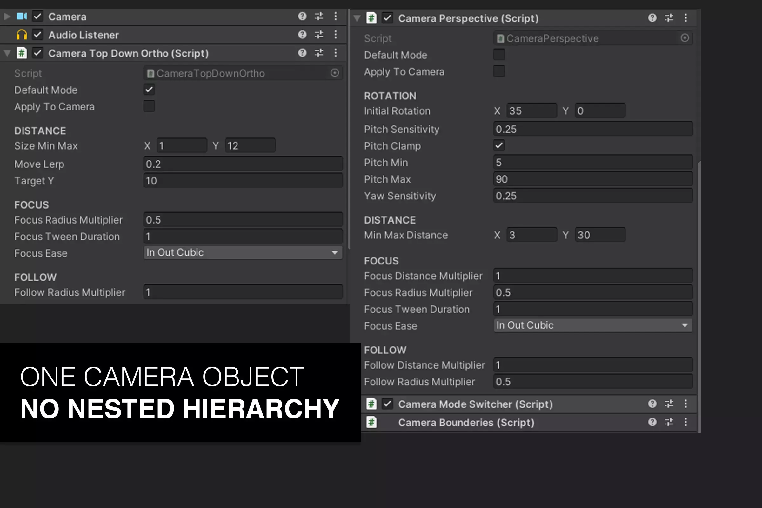
Task: Open Focus Ease dropdown in Camera Perspective
Action: (x=592, y=325)
